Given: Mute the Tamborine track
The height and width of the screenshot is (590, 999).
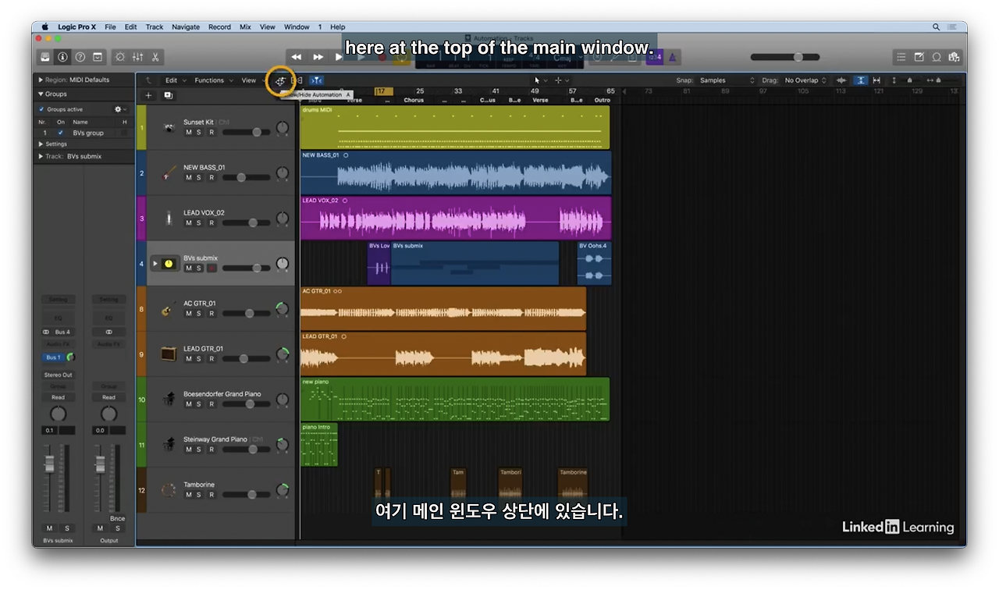Looking at the screenshot, I should click(x=188, y=495).
